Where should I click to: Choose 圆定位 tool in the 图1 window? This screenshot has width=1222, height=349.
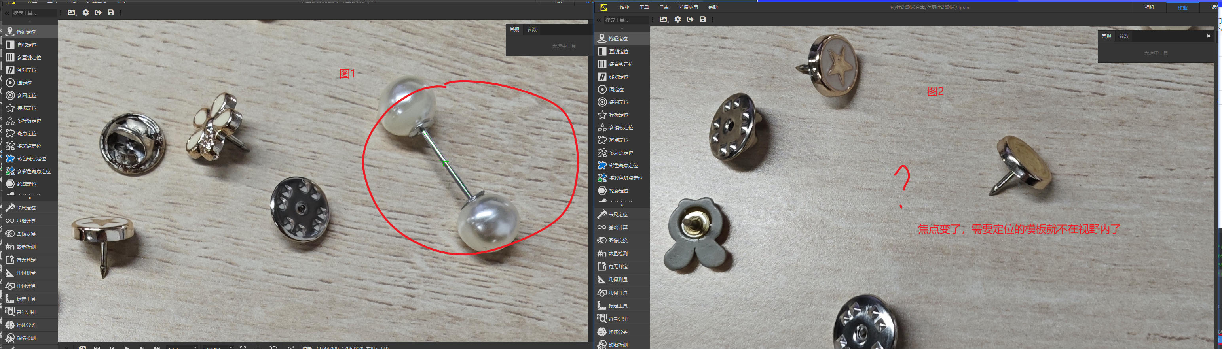[24, 83]
